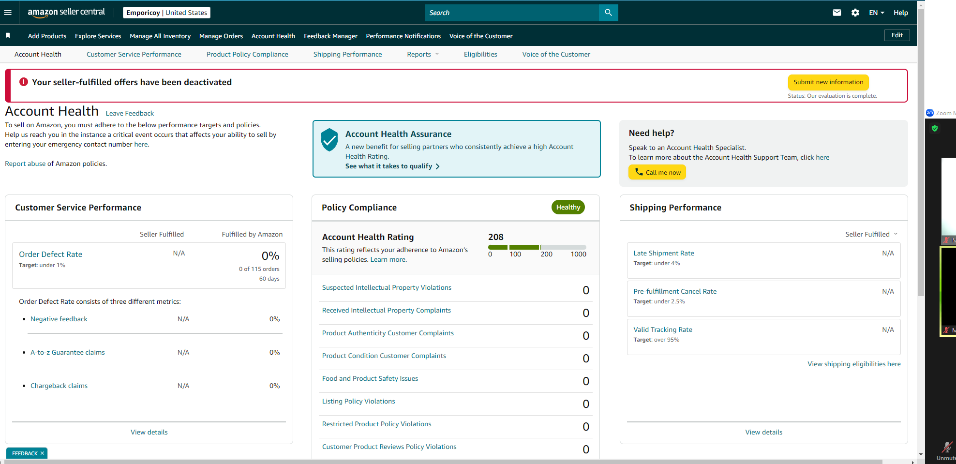Screen dimensions: 956x464
Task: Open Customer Product Reviews Policy Violations
Action: point(389,447)
